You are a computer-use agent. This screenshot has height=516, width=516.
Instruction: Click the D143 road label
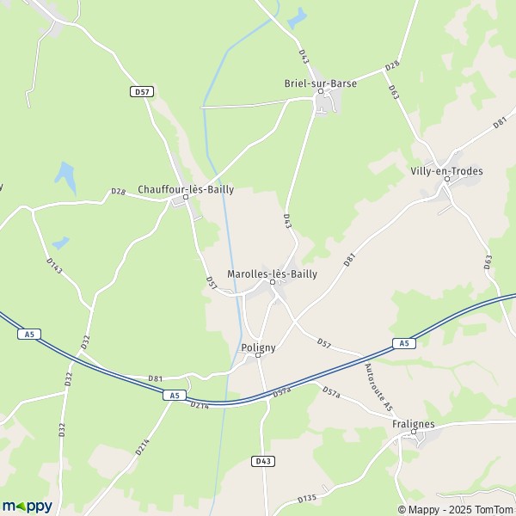pos(54,266)
